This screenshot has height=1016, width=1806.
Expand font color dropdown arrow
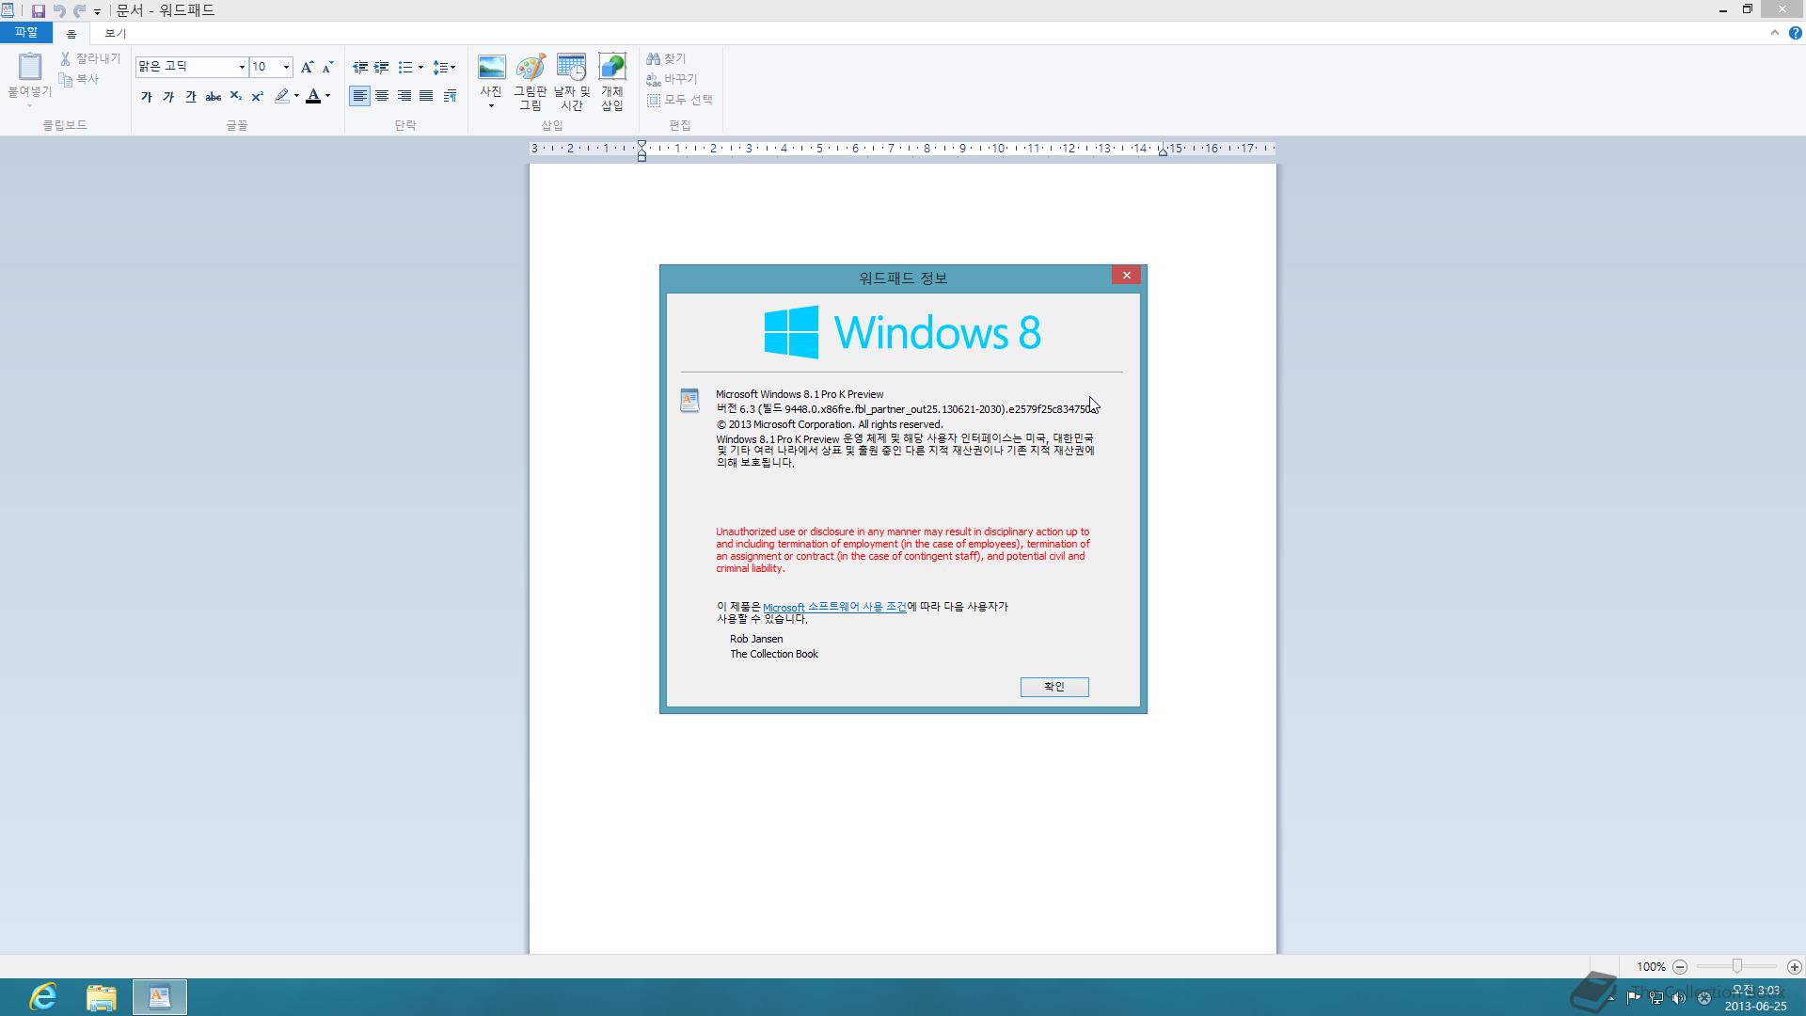coord(327,96)
